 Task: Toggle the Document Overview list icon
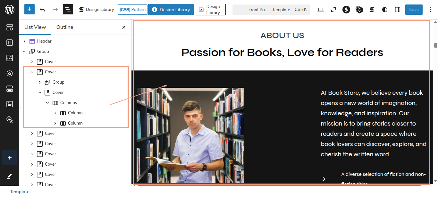coord(68,10)
